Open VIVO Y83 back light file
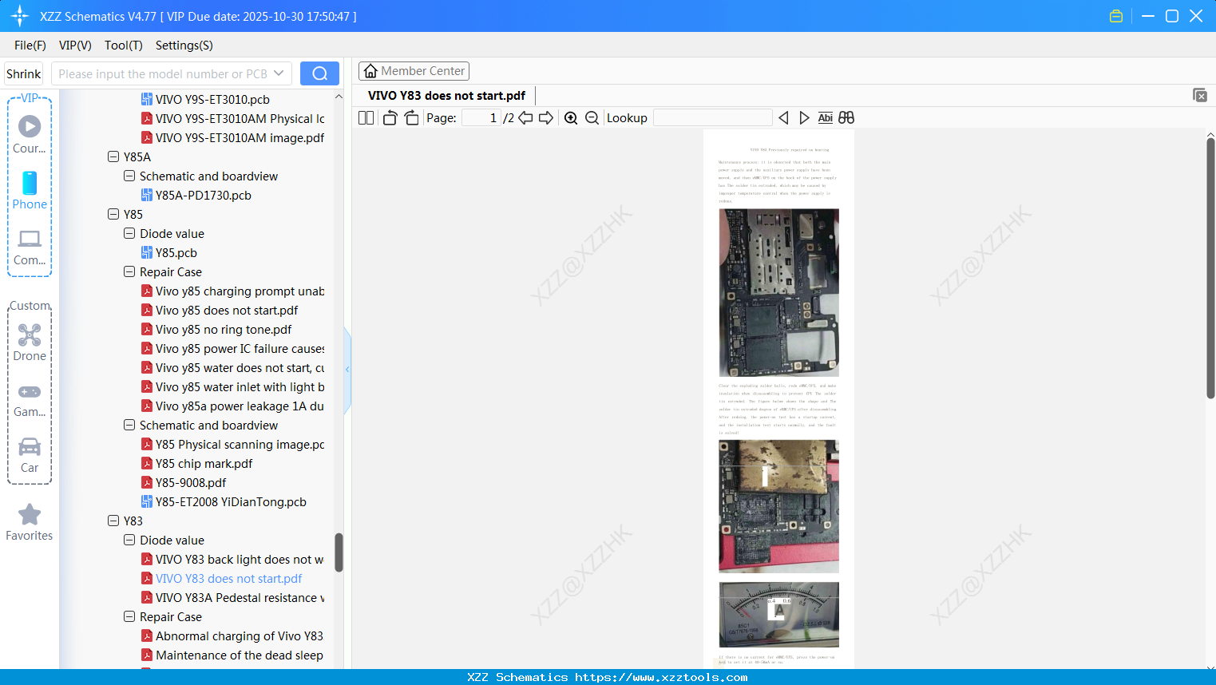This screenshot has width=1216, height=685. tap(240, 559)
